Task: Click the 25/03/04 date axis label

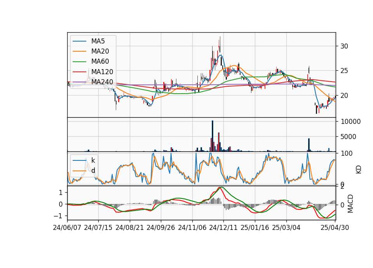Action: tap(286, 228)
